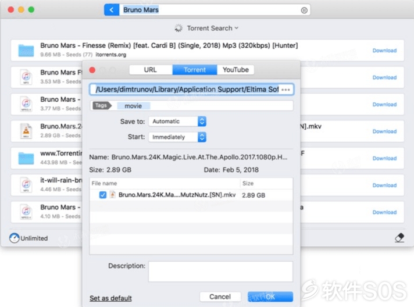Download the 3.53 MB Bruno Mars result
Image resolution: width=414 pixels, height=307 pixels.
pos(384,77)
